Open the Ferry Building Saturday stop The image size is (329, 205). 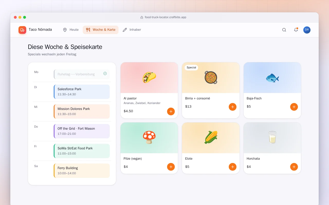[x=82, y=171]
